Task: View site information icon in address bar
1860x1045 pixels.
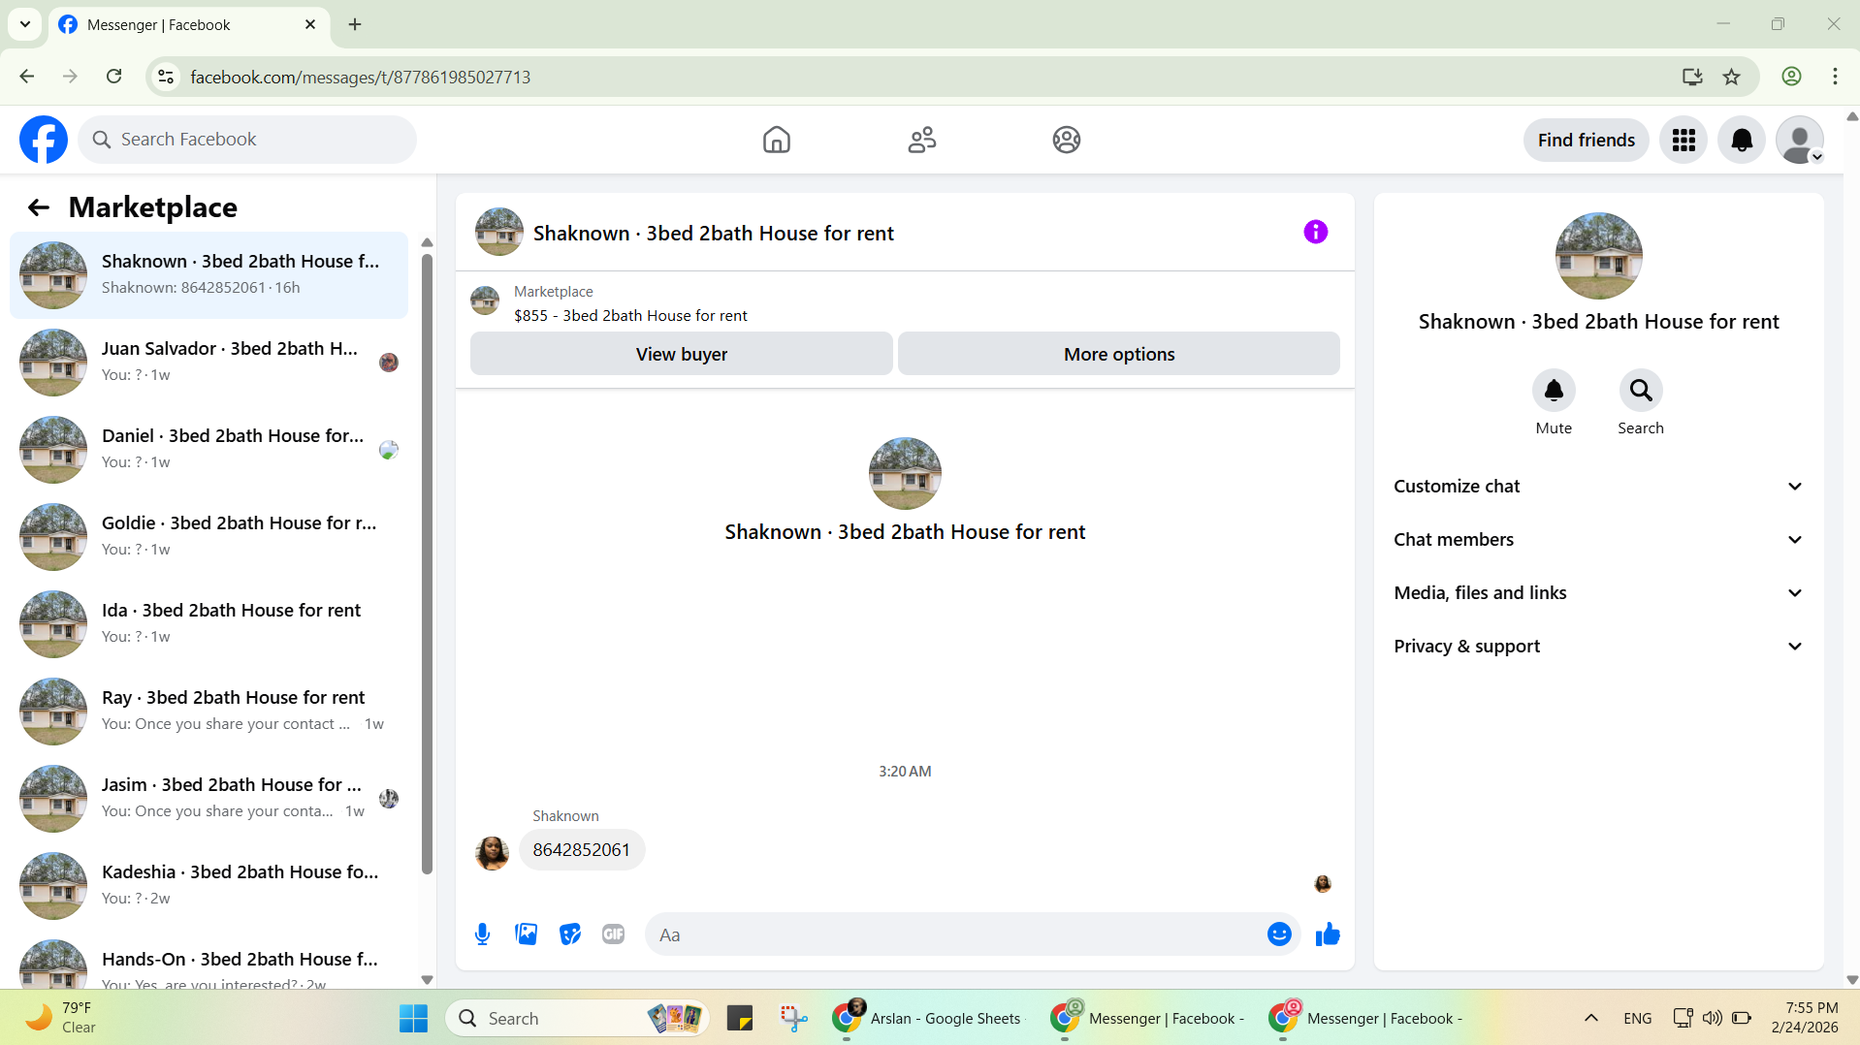Action: click(166, 77)
